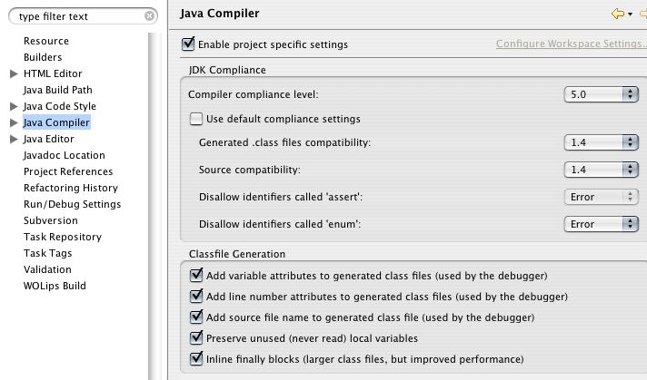Select Java Build Path in the sidebar
647x380 pixels.
pyautogui.click(x=58, y=90)
